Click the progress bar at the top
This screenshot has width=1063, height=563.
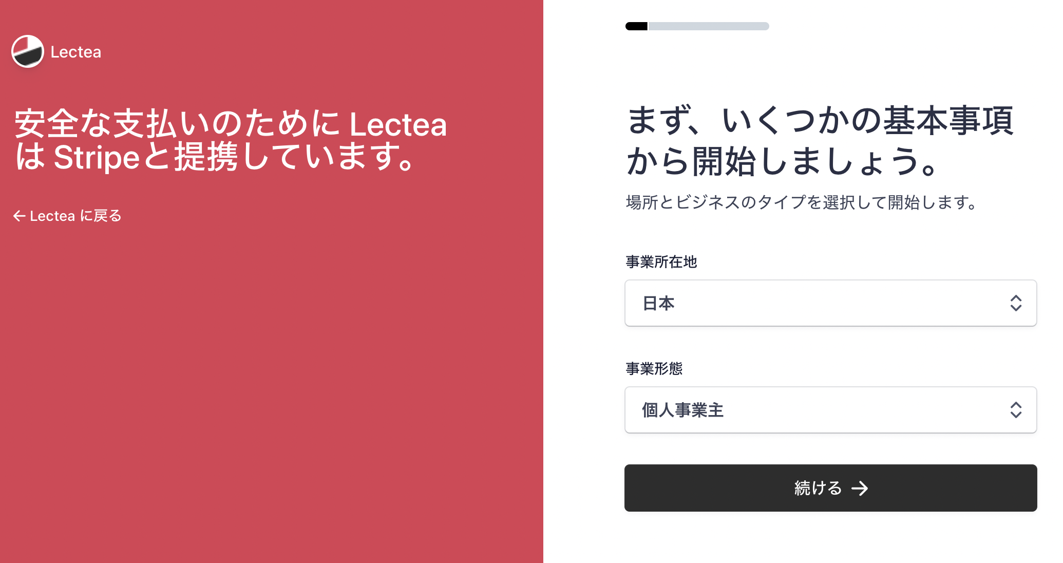(696, 26)
